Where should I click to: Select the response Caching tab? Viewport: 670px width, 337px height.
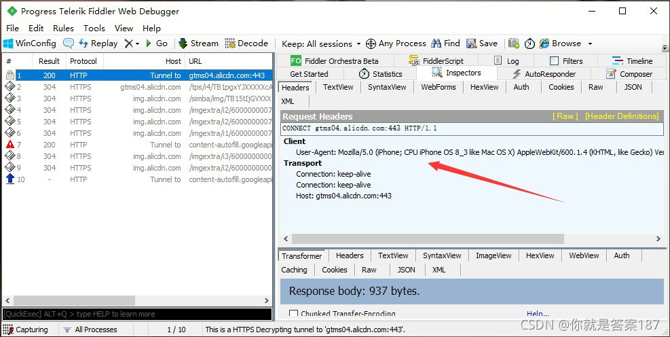[294, 270]
